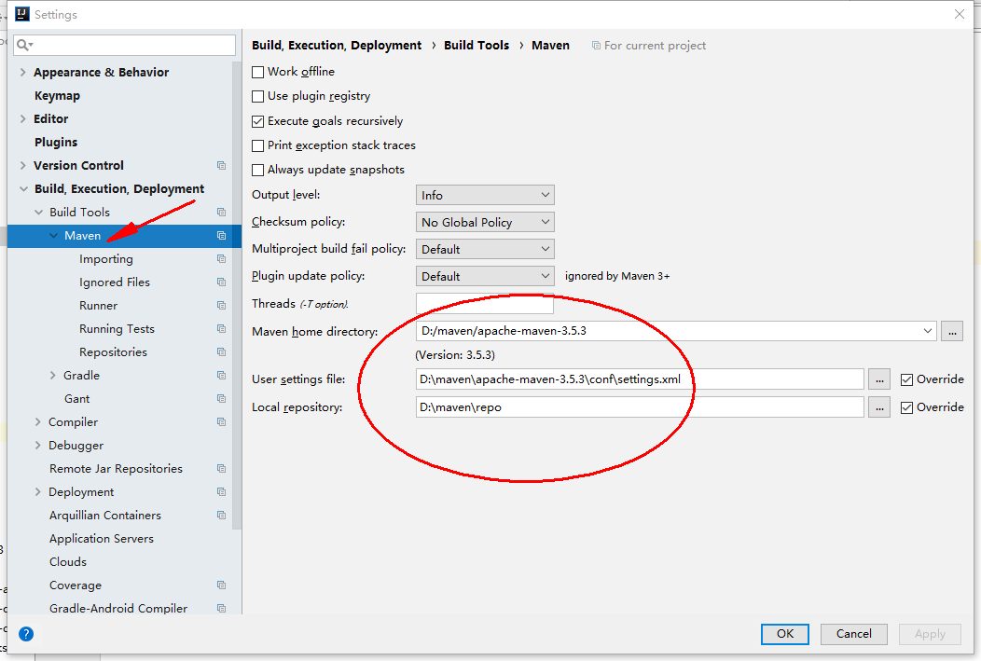Click the help question mark icon
Screen dimensions: 981x661
point(25,634)
